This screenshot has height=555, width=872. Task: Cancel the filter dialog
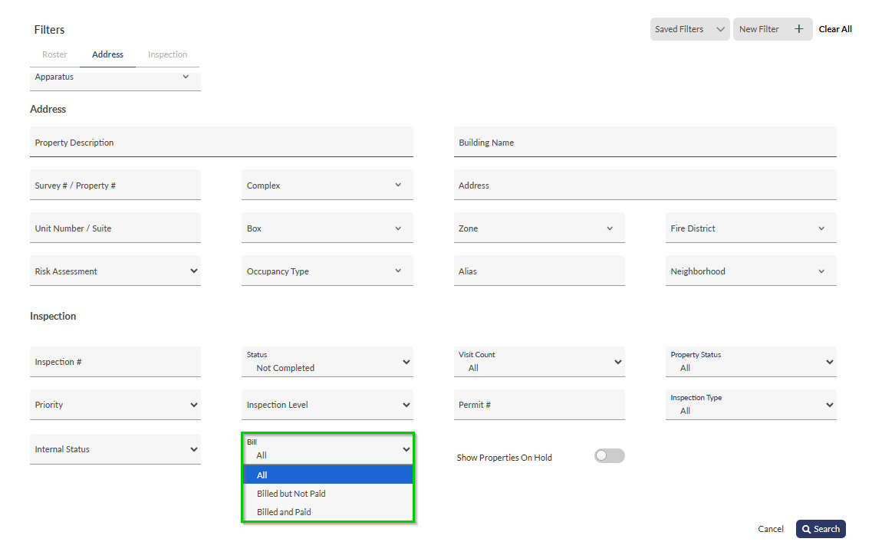click(771, 529)
